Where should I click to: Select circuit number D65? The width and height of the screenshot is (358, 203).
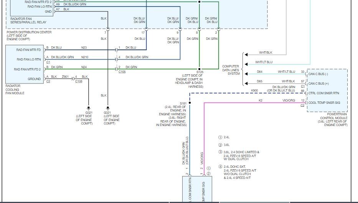[x=260, y=81]
